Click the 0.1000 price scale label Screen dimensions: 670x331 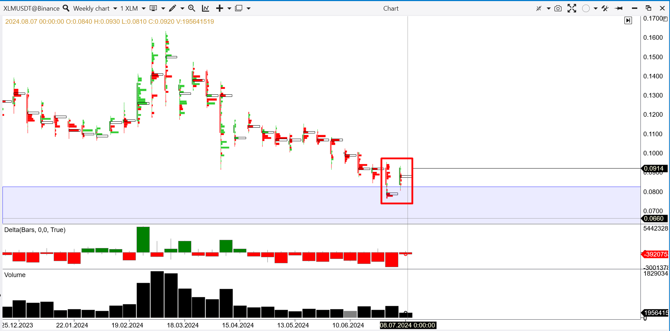pyautogui.click(x=653, y=153)
